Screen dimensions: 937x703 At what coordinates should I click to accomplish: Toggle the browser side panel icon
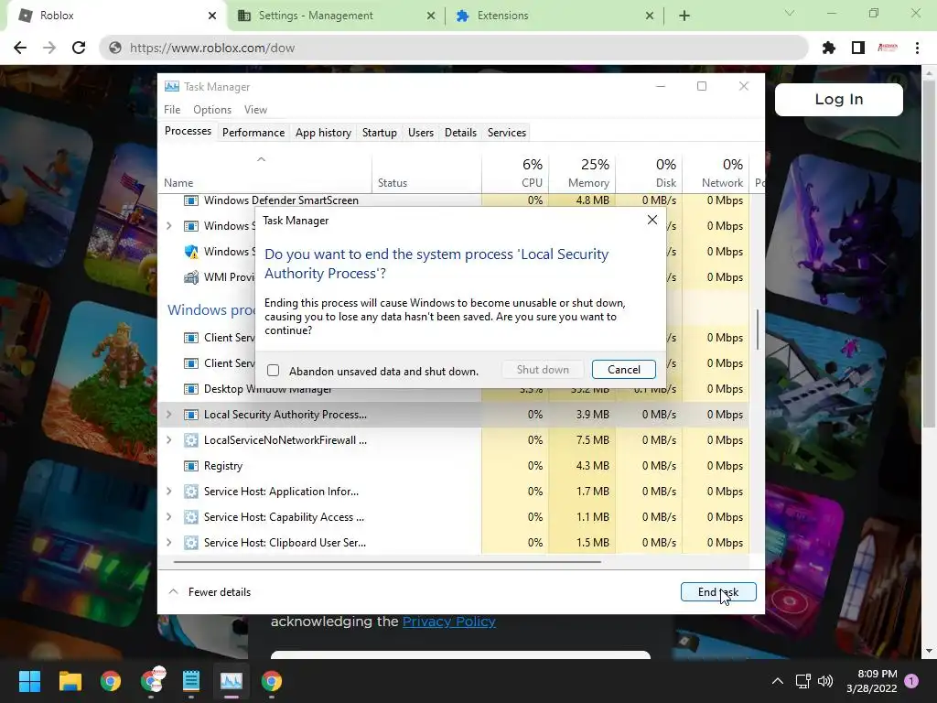tap(858, 48)
